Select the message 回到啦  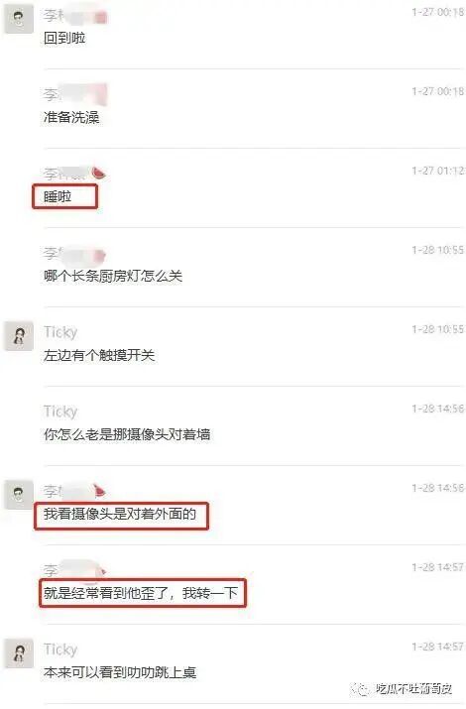point(64,38)
